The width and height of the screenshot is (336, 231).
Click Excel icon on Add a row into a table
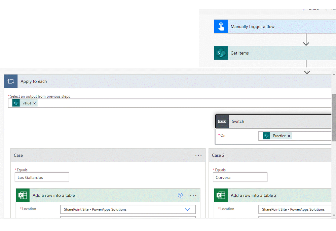tap(23, 195)
